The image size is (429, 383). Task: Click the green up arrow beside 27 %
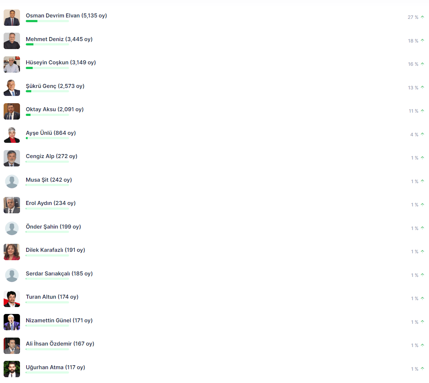point(422,17)
